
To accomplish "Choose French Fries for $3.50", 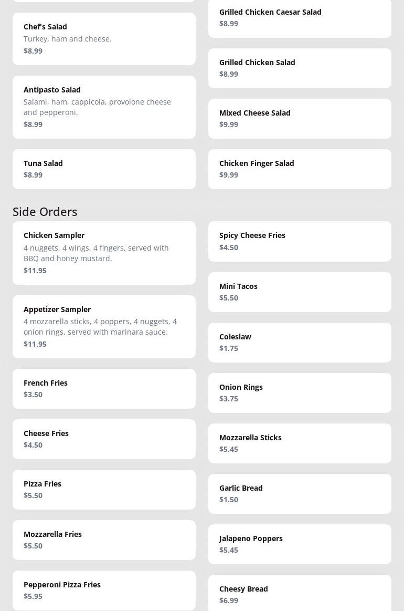I will pos(104,389).
